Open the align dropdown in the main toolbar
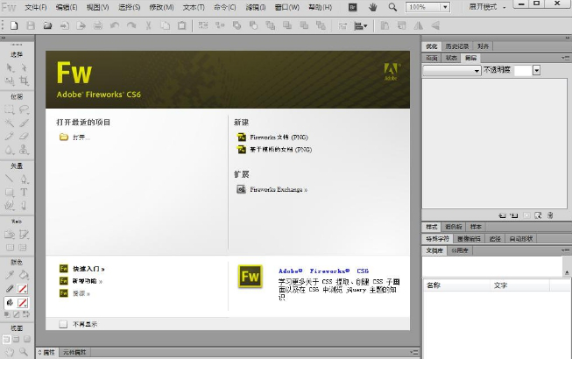Viewport: 572px width, 373px height. coord(361,25)
